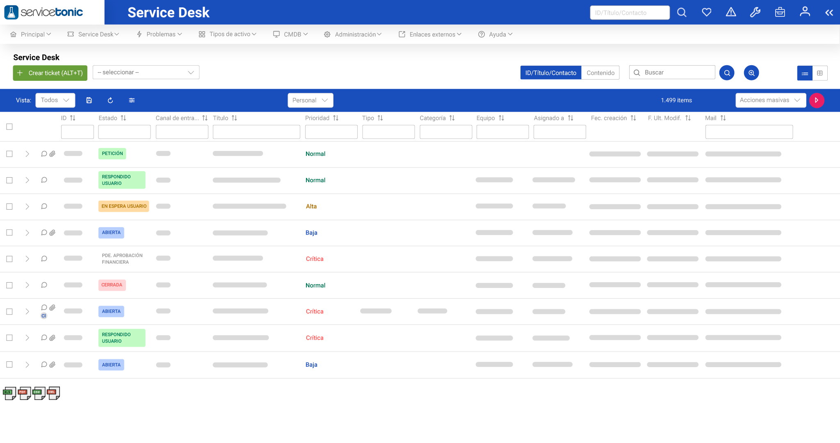The height and width of the screenshot is (443, 840).
Task: Open comments on PETICIÓN row
Action: (44, 154)
